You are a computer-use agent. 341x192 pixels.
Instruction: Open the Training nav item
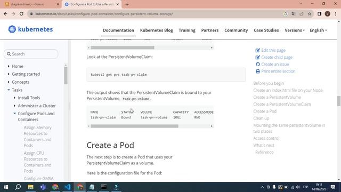(187, 30)
